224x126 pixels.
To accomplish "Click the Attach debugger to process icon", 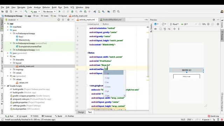I will click(85, 12).
